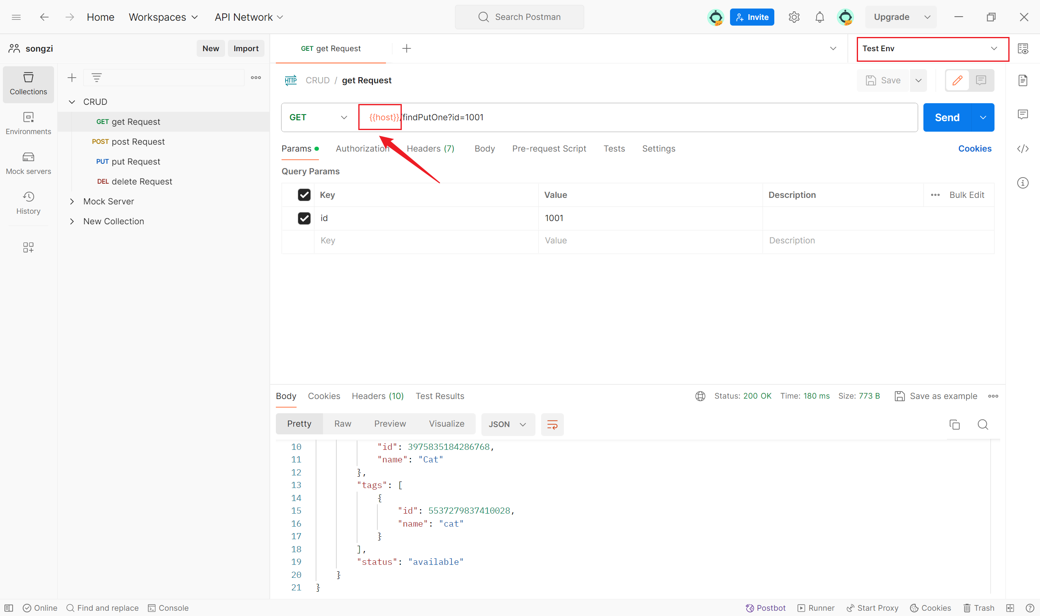
Task: Switch to the Headers (7) request tab
Action: [x=430, y=149]
